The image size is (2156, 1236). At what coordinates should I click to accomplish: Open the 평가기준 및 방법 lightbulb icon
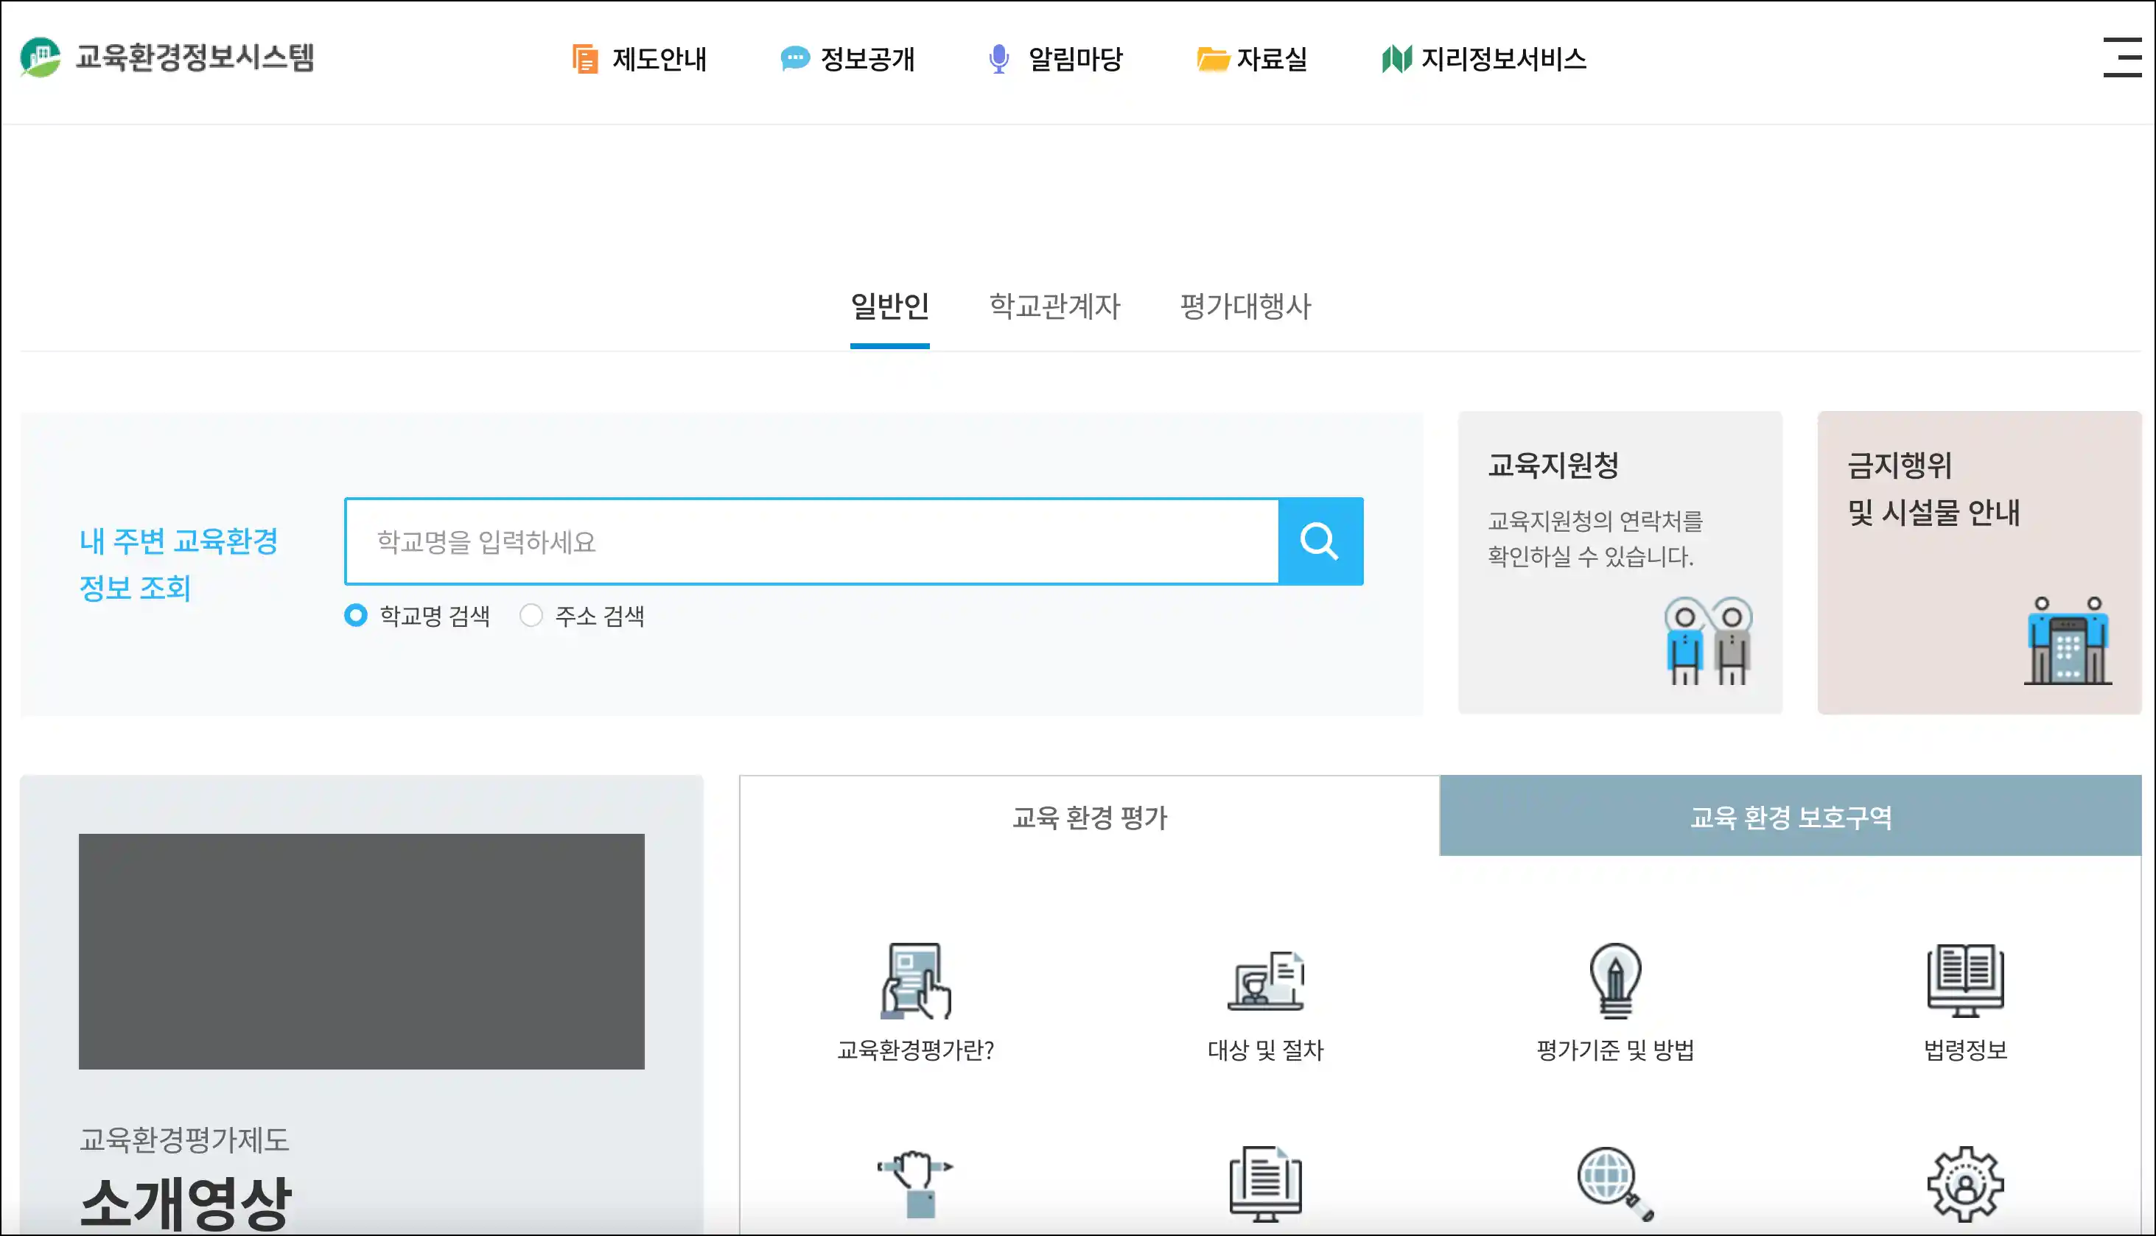[x=1615, y=980]
